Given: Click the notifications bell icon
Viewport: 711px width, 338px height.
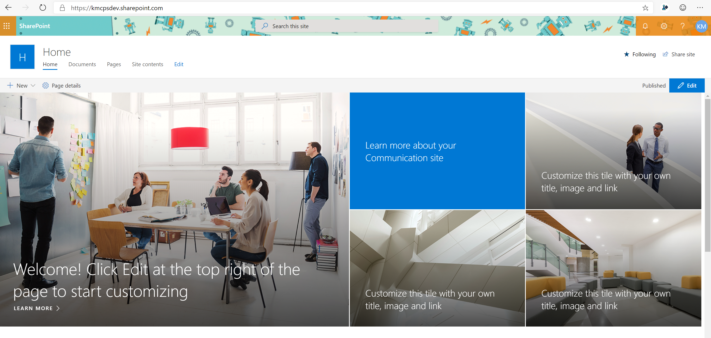Looking at the screenshot, I should 645,26.
